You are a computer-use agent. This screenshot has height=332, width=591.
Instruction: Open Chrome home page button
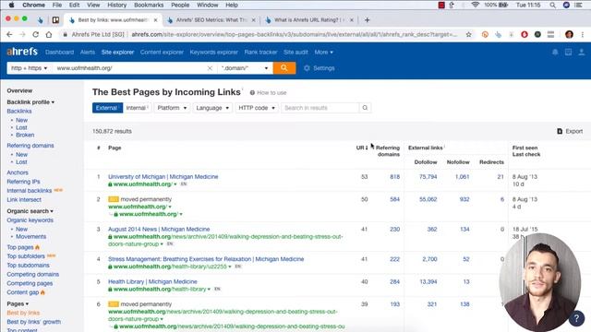[49, 35]
